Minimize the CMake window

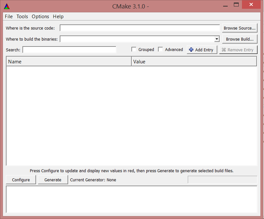pyautogui.click(x=225, y=6)
